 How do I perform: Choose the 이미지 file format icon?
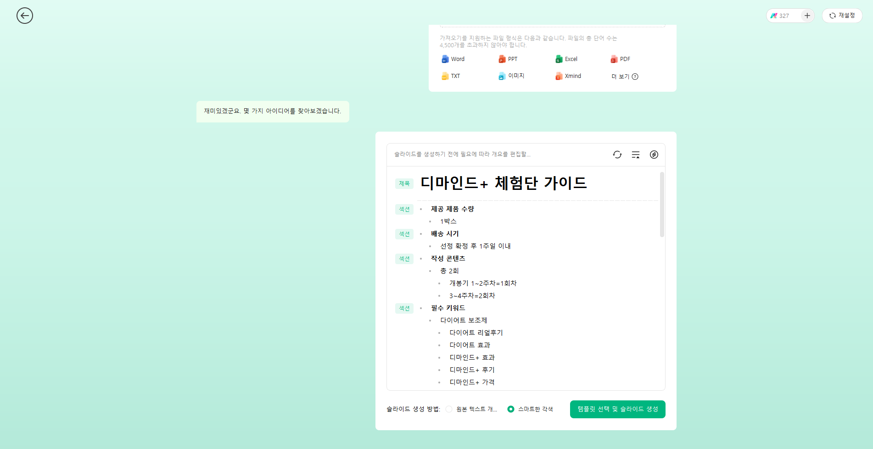click(x=502, y=76)
